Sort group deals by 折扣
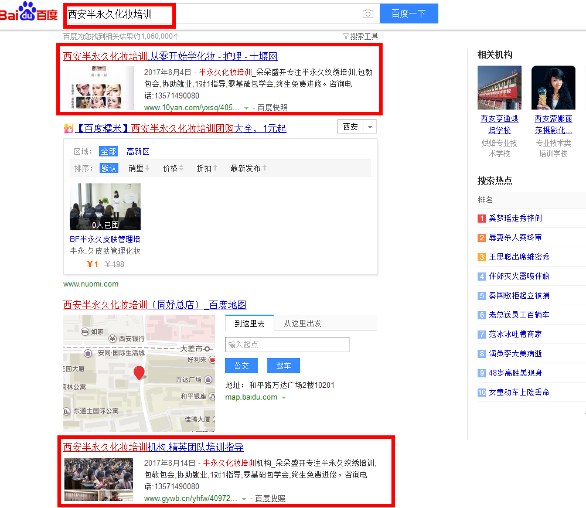The height and width of the screenshot is (508, 586). pos(207,168)
